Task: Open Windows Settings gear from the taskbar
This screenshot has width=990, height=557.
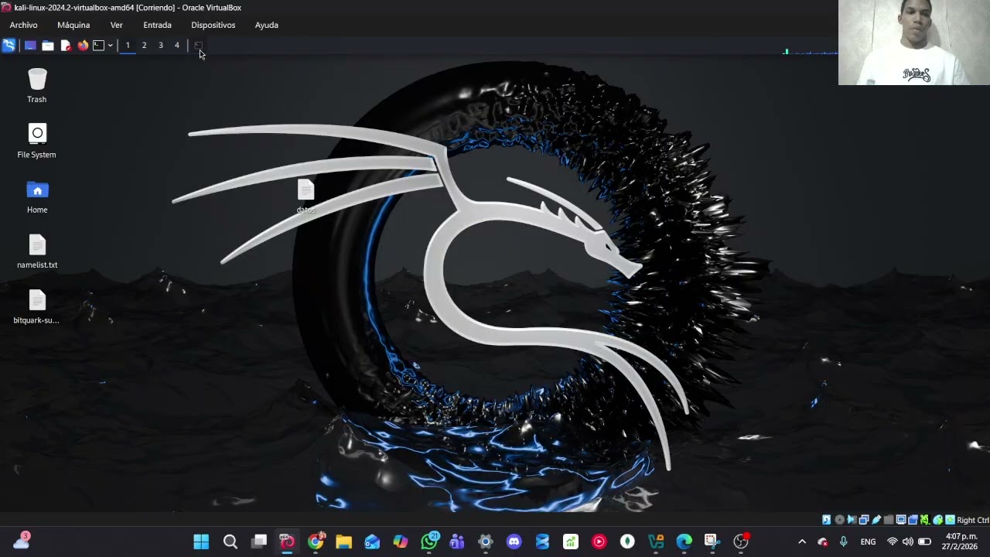Action: point(485,542)
